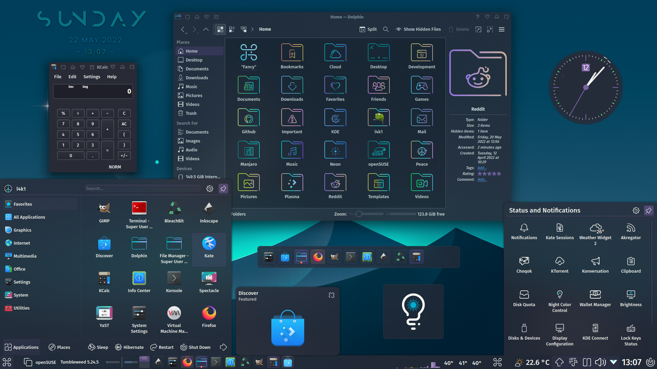657x369 pixels.
Task: Open KDE Connect tray entry
Action: tap(595, 332)
